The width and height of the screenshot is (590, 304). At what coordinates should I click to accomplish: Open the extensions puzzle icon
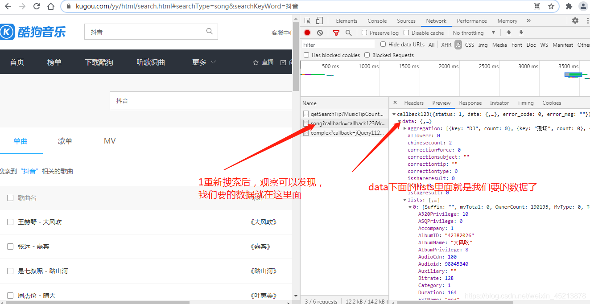(x=569, y=6)
